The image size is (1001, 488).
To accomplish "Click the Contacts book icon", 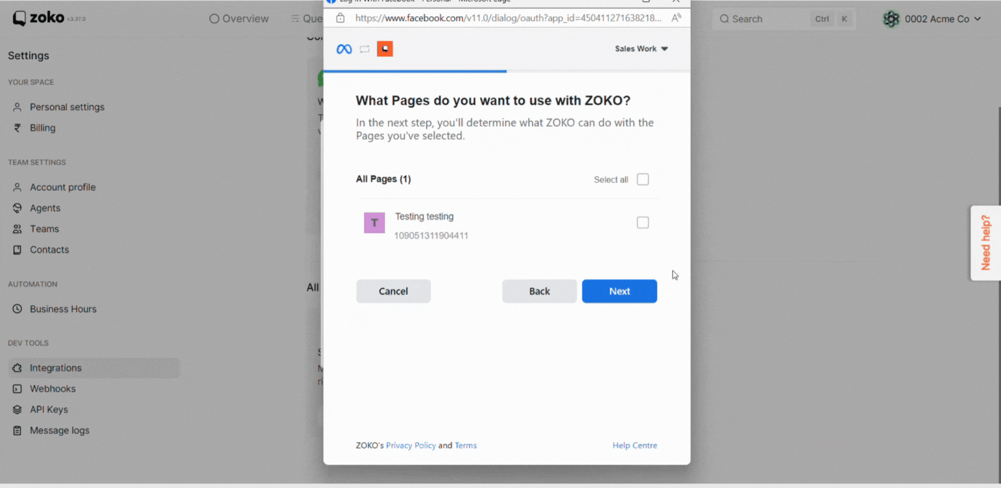I will (x=17, y=250).
